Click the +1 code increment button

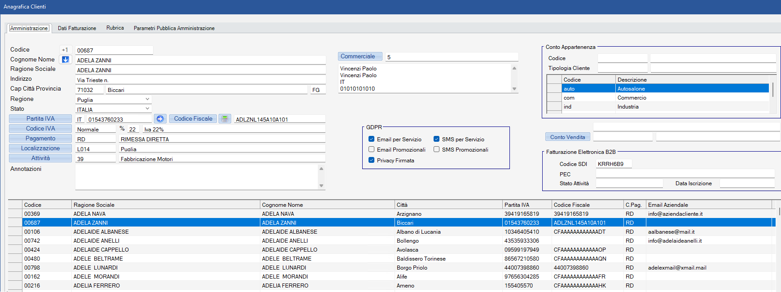click(65, 50)
